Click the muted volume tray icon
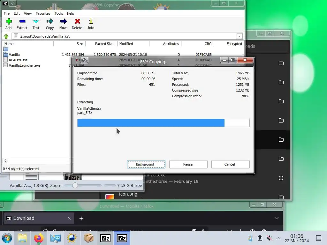Image resolution: width=327 pixels, height=245 pixels. click(269, 238)
